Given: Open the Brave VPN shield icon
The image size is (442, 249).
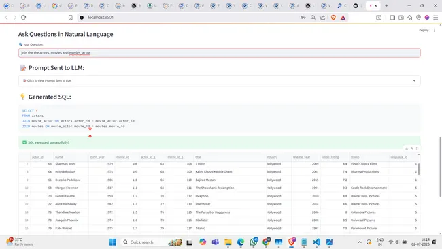Looking at the screenshot, I should point(418,18).
